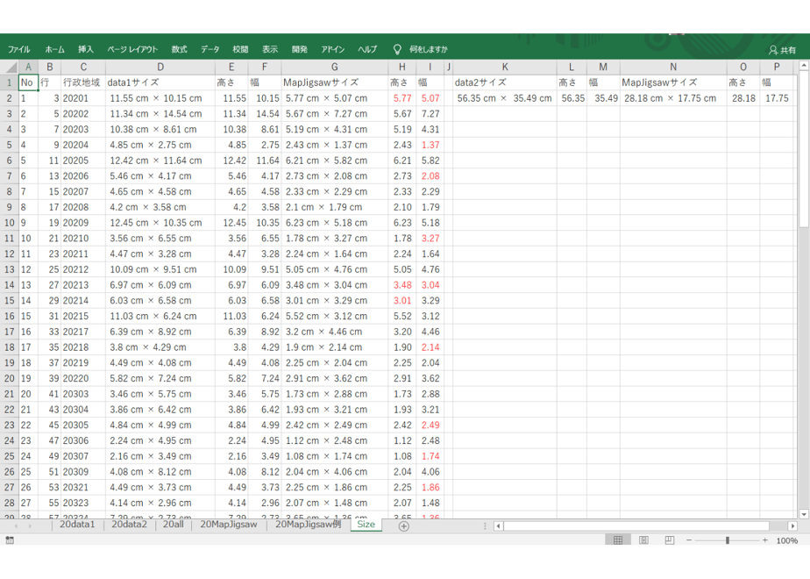Switch to the 20data1 sheet tab
The image size is (810, 579).
pos(77,525)
